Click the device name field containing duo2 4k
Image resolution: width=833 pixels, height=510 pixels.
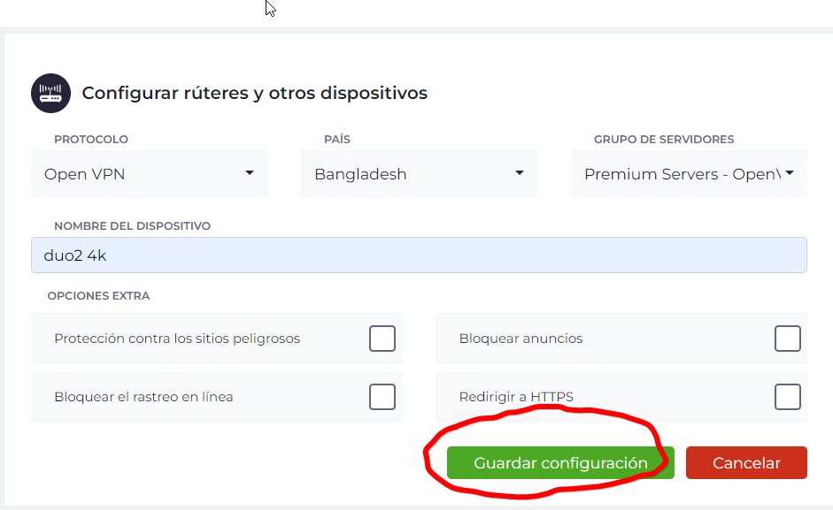click(419, 255)
